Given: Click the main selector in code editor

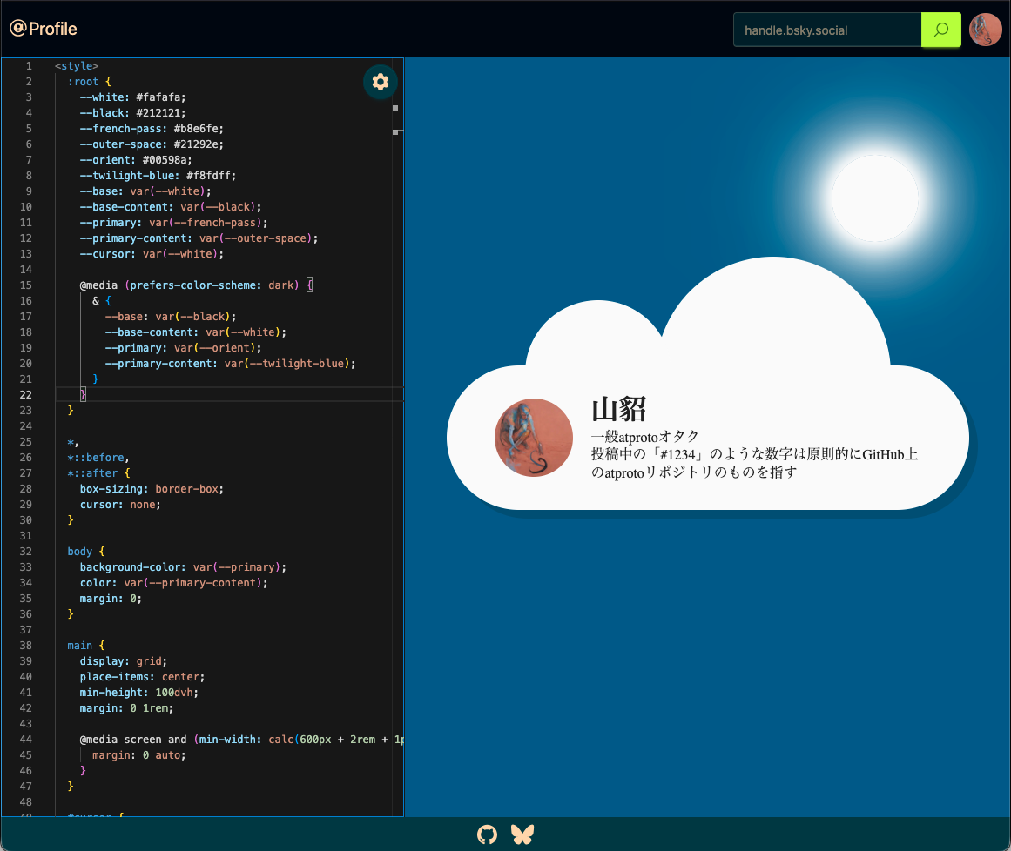Looking at the screenshot, I should click(79, 646).
